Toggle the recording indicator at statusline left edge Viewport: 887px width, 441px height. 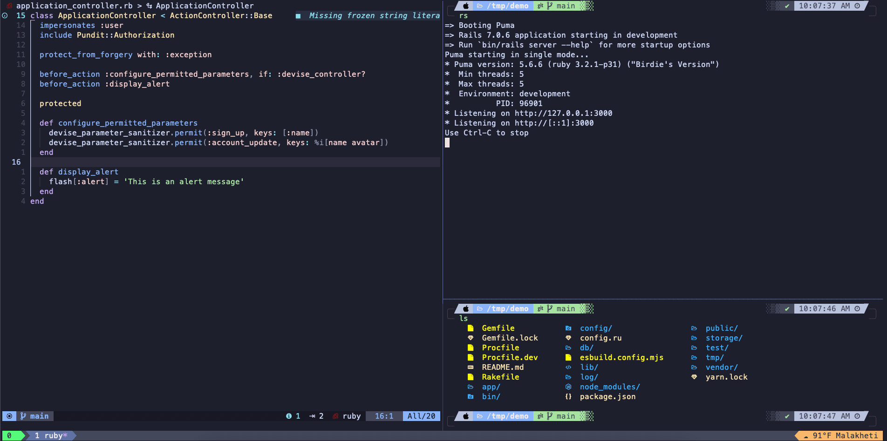pos(9,416)
